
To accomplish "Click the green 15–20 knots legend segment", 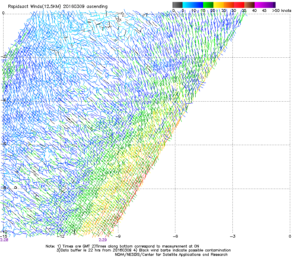I will click(x=208, y=5).
